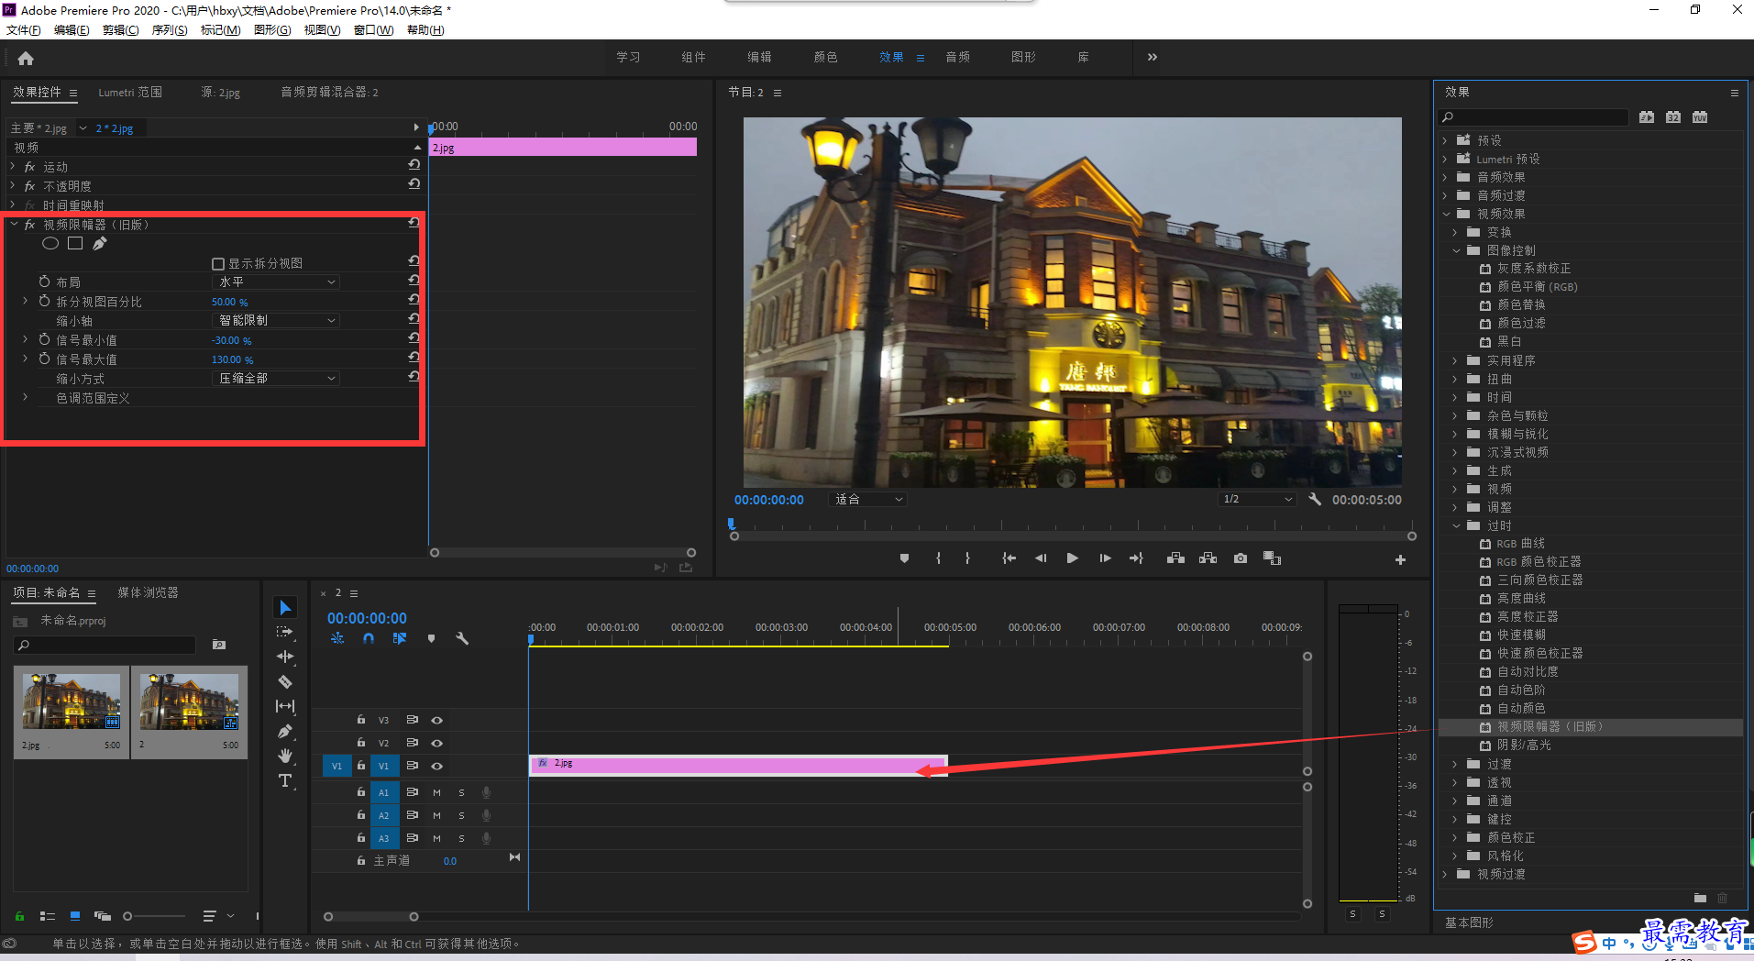Open button editor plus icon
Screen dimensions: 1754x961
click(1400, 559)
